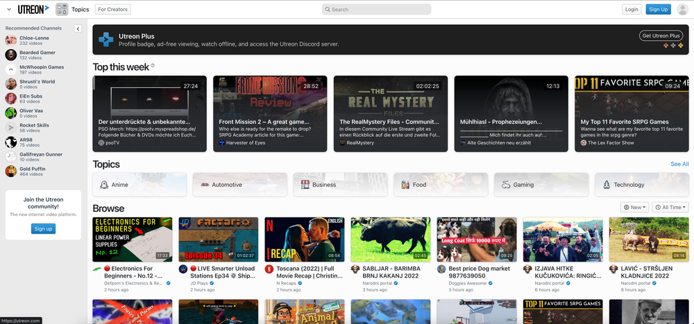Open My Top 11 Favorite SRPG Games card

[x=632, y=114]
